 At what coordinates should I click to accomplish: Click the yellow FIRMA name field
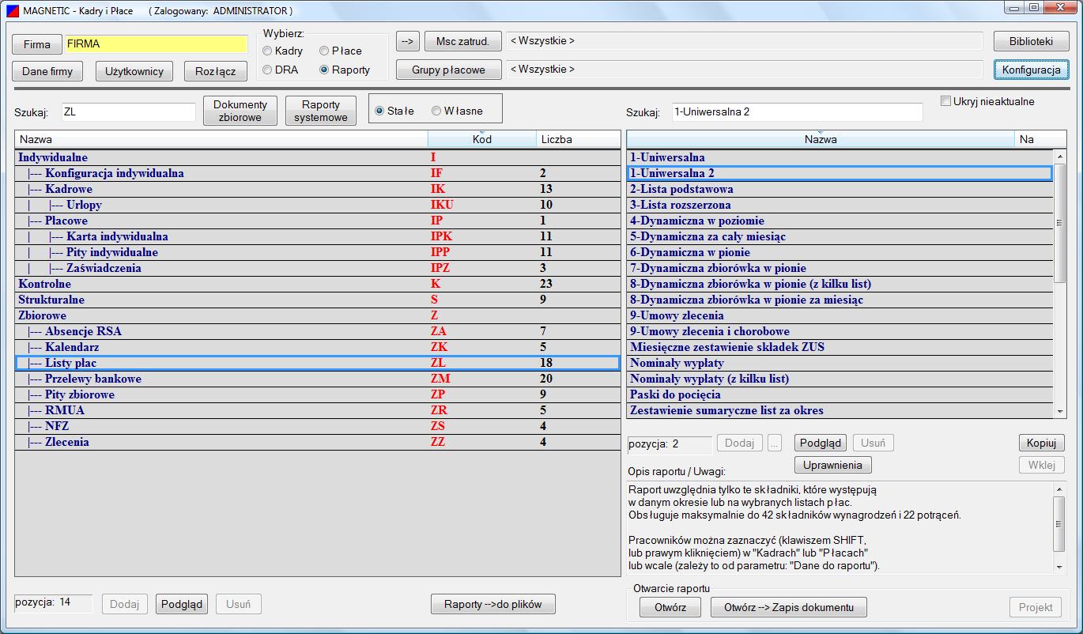click(x=156, y=44)
